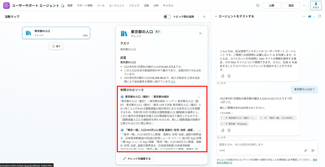Click source title 「東京一極」人口1400万人に膨張
This screenshot has width=325, height=167.
160,130
